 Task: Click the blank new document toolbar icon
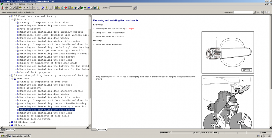[x=11, y=8]
